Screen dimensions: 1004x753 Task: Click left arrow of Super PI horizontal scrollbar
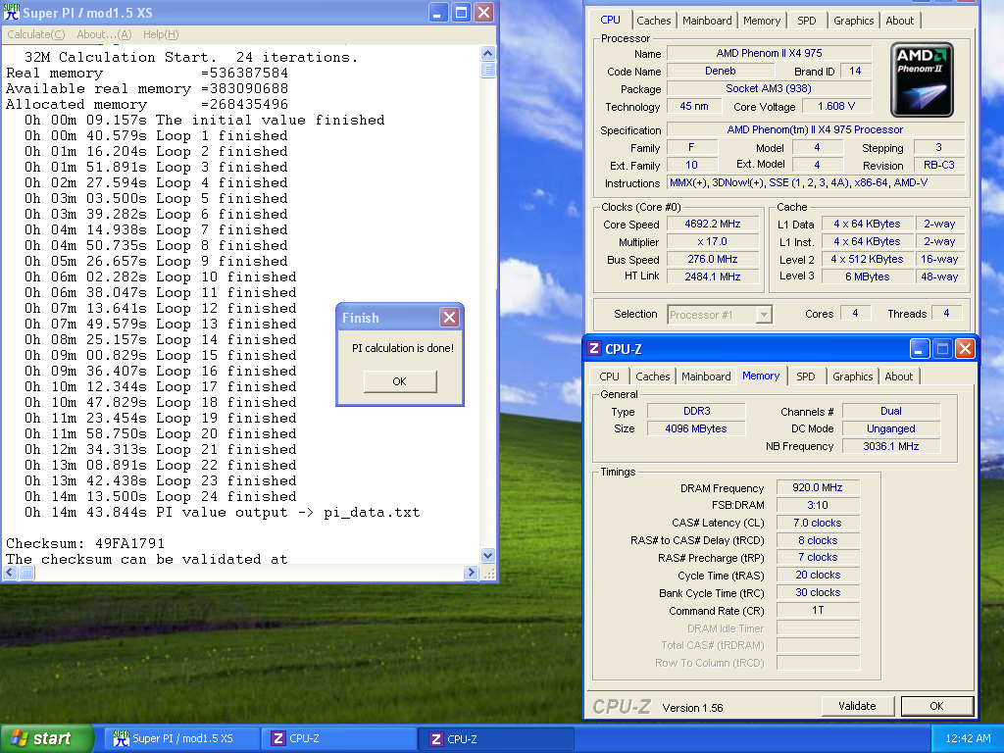(x=10, y=573)
